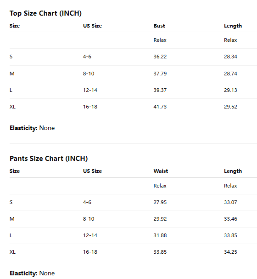Select waist value 31.88
The width and height of the screenshot is (257, 279).
click(160, 235)
